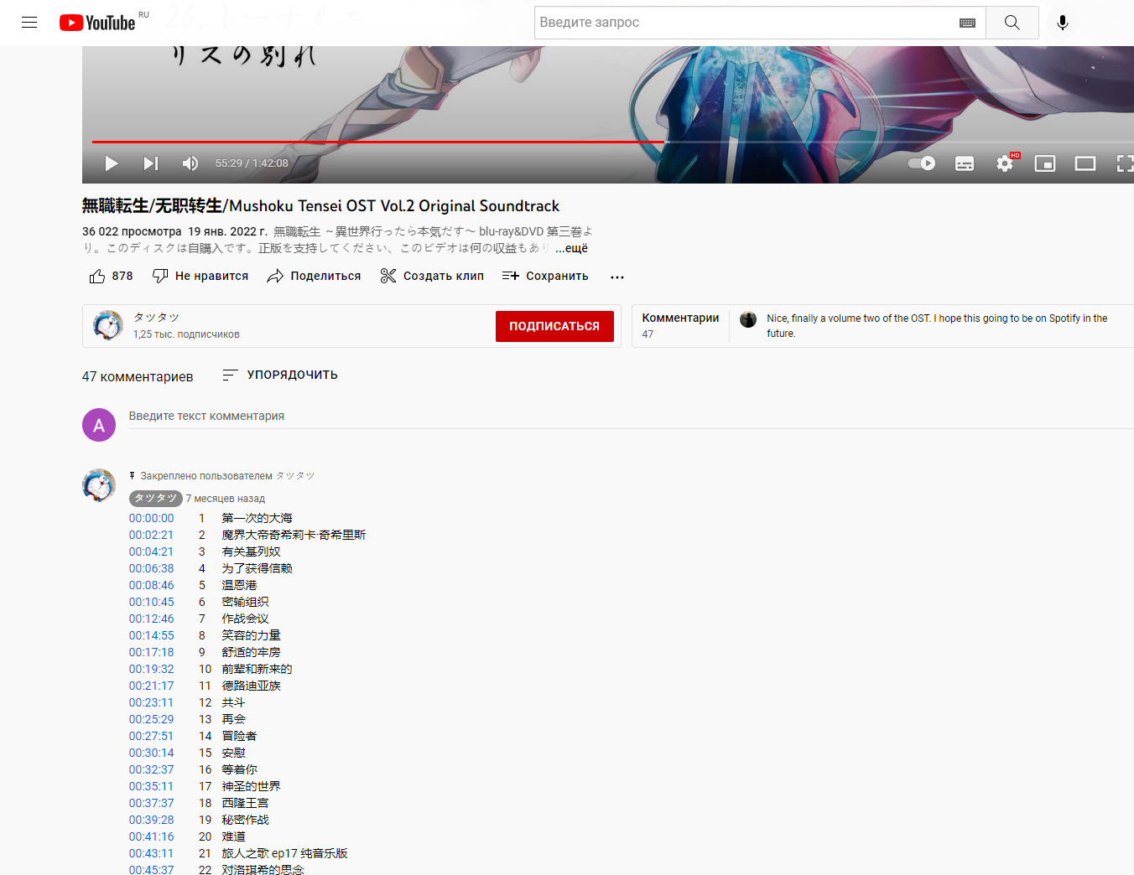Click the YouTube logo
The width and height of the screenshot is (1134, 875).
pyautogui.click(x=97, y=23)
